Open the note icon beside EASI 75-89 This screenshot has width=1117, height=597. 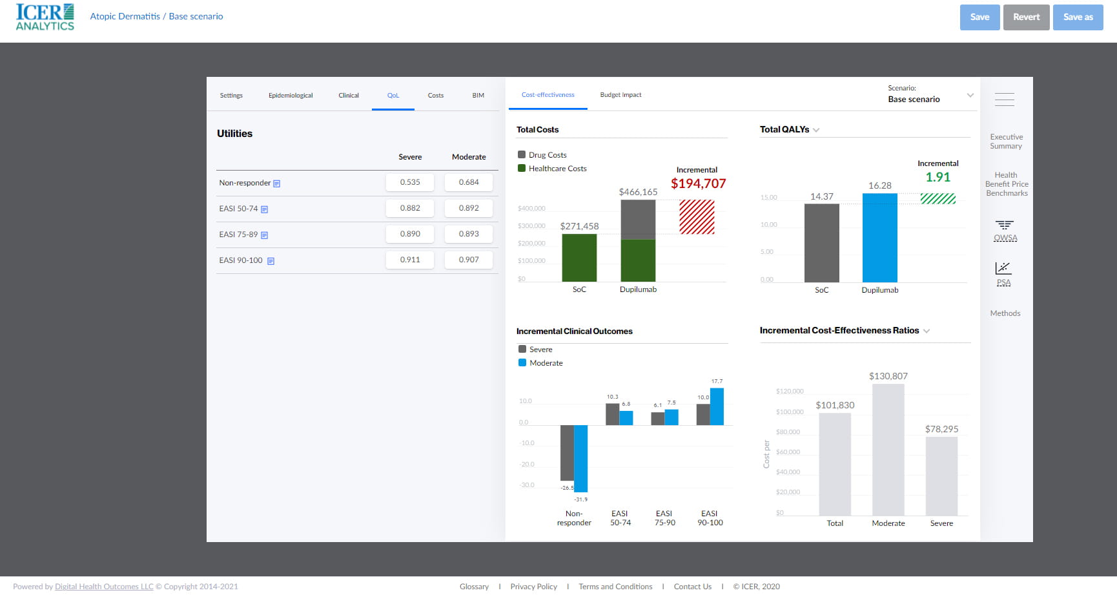click(x=264, y=235)
